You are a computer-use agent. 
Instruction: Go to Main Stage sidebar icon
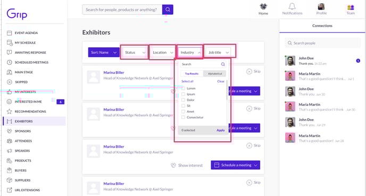10,72
